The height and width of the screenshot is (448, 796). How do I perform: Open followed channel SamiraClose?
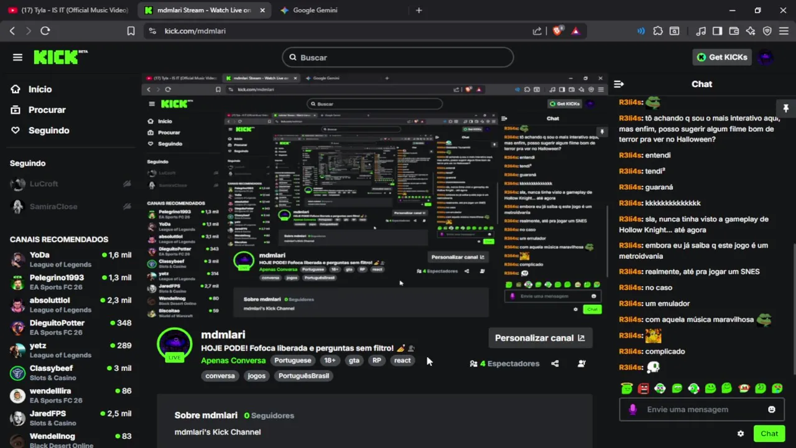72,207
